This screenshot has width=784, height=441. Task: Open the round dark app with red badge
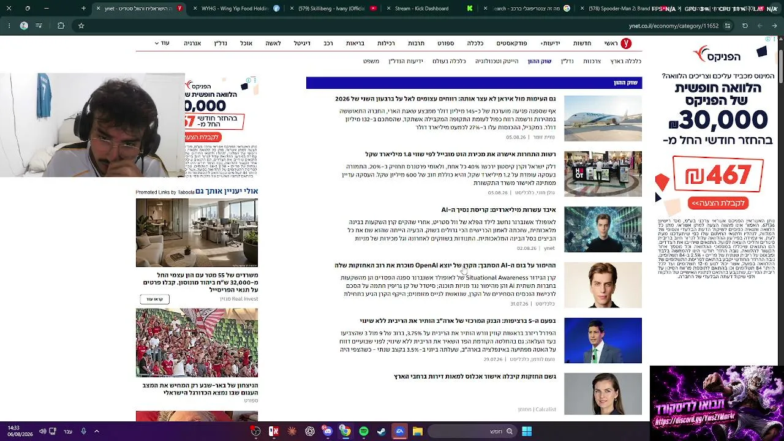pyautogui.click(x=255, y=431)
